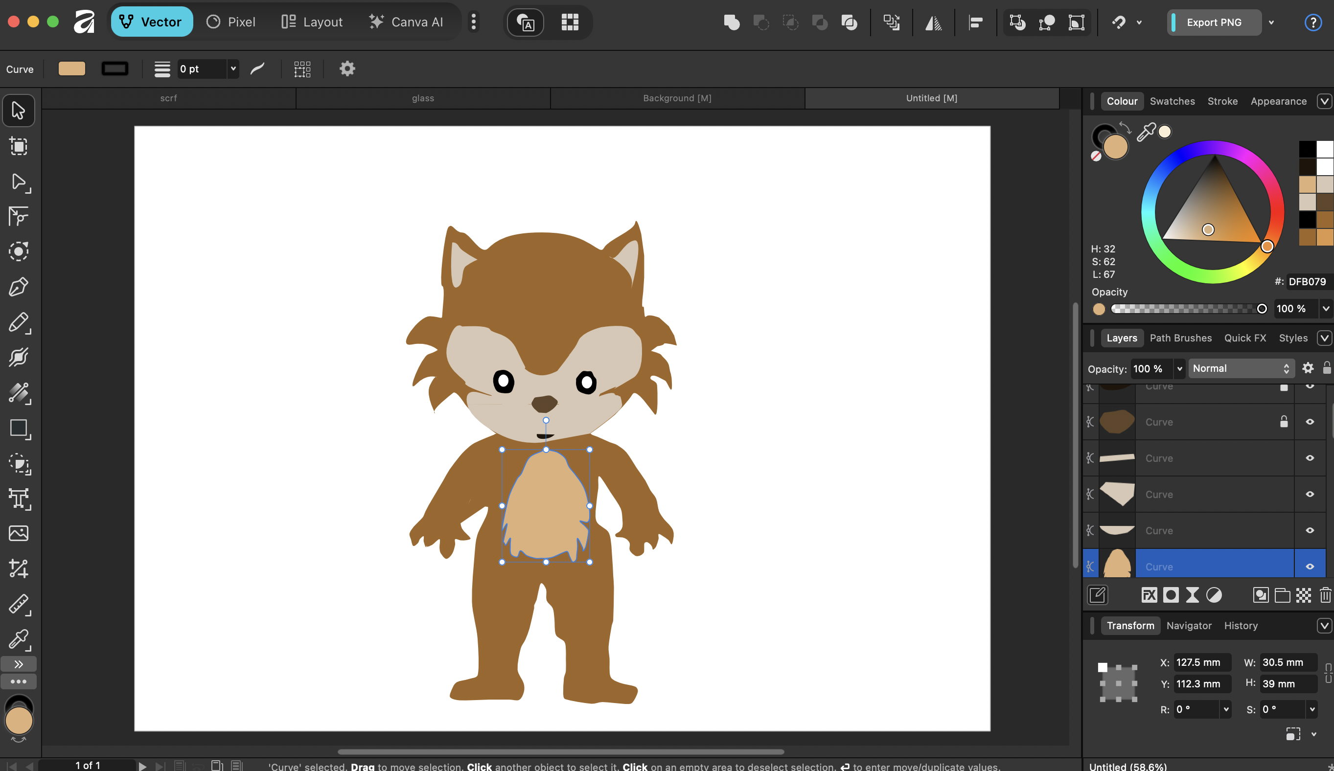The height and width of the screenshot is (771, 1334).
Task: Open the Normal blend mode dropdown
Action: [x=1241, y=368]
